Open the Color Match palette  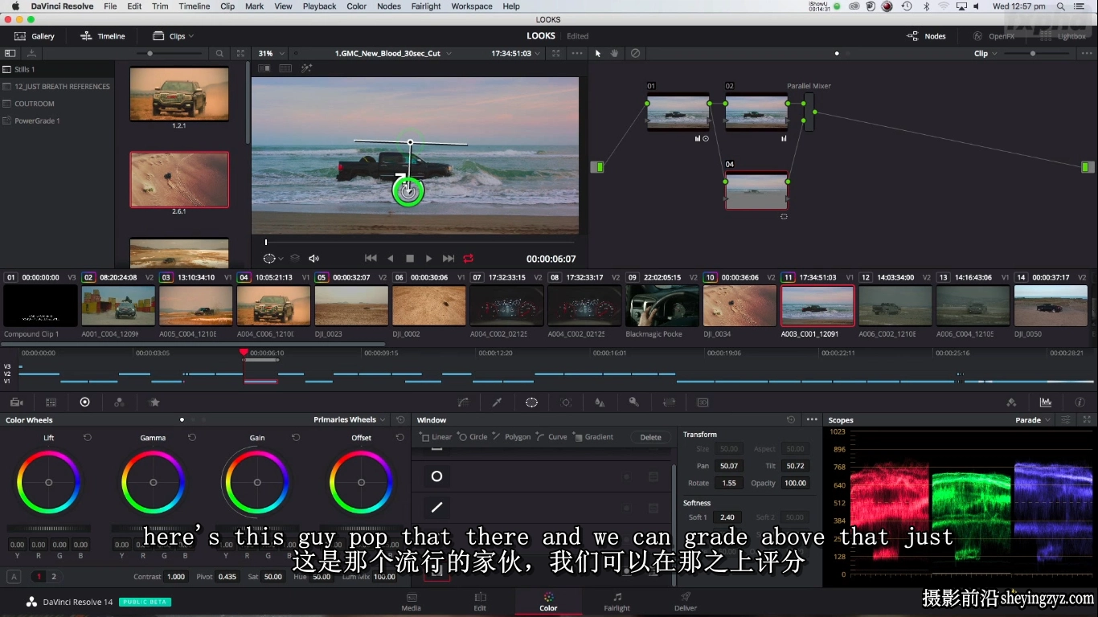click(x=51, y=402)
